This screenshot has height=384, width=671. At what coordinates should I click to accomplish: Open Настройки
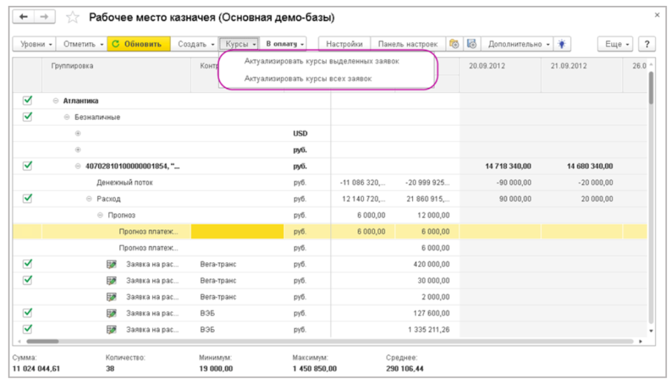click(x=344, y=44)
